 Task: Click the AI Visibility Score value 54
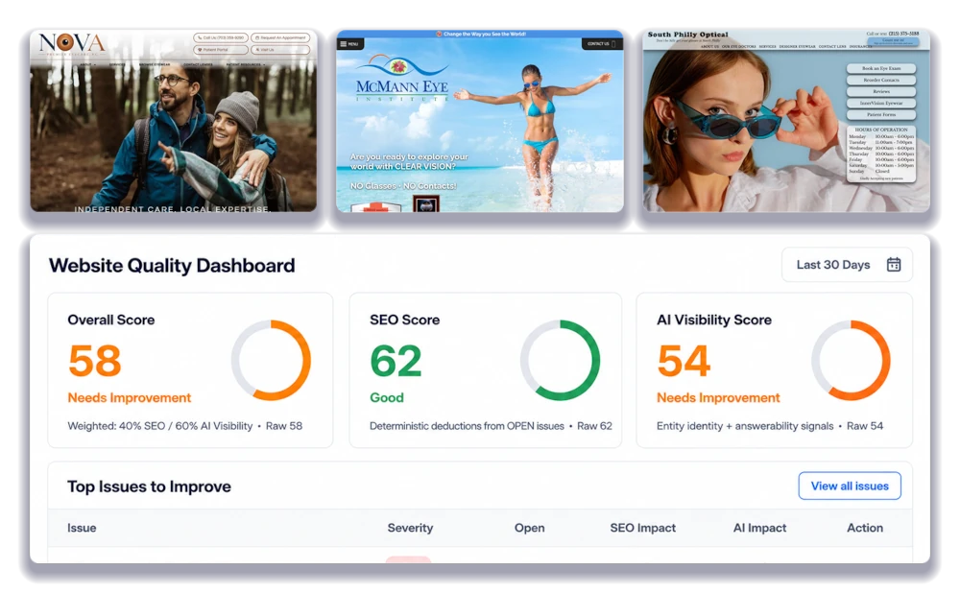[x=684, y=361]
